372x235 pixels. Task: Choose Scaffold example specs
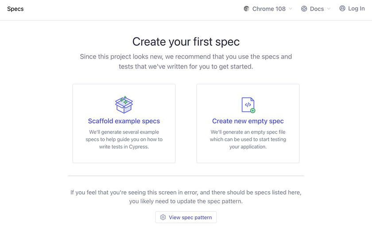[124, 121]
